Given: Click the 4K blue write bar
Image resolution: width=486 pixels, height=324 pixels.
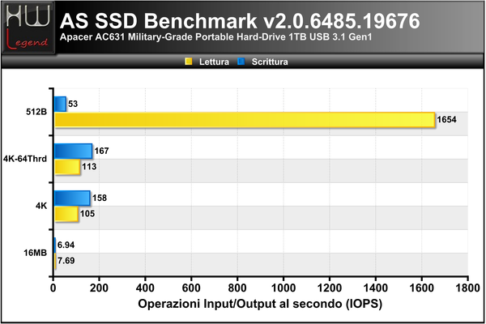Looking at the screenshot, I should (73, 198).
